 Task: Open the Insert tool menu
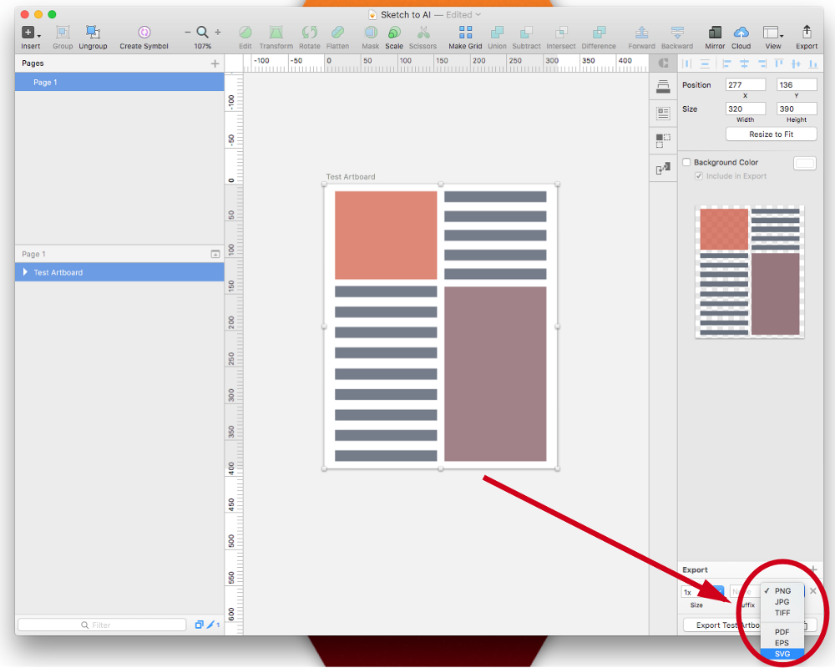pyautogui.click(x=30, y=33)
